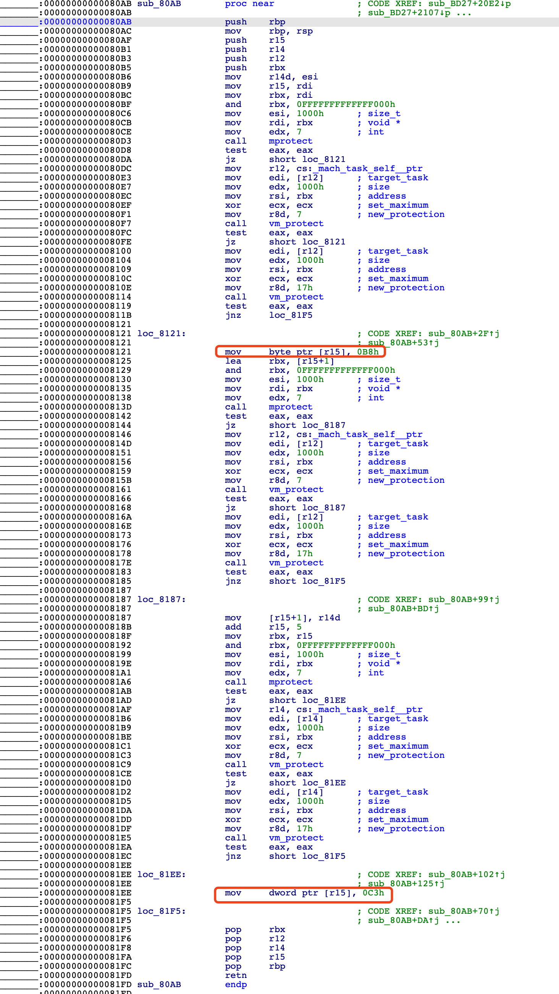
Task: Click the target_task comment at address 80E3
Action: click(x=398, y=178)
